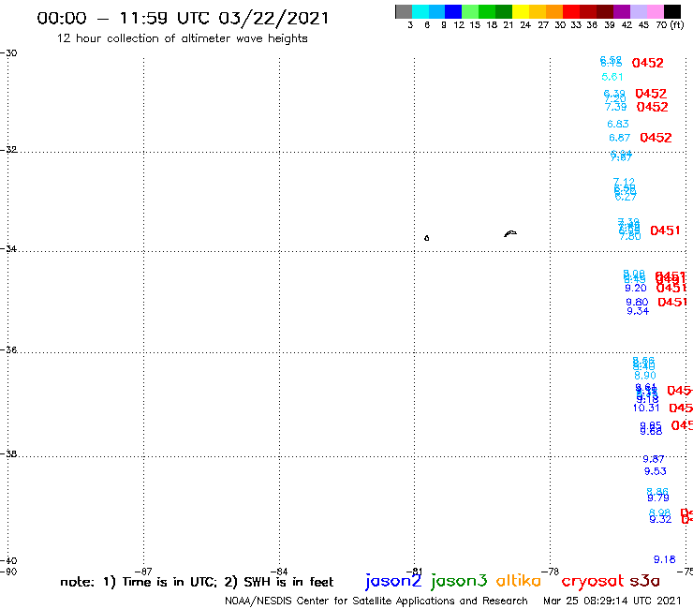Click the gray 3 ft legend swatch

point(404,11)
